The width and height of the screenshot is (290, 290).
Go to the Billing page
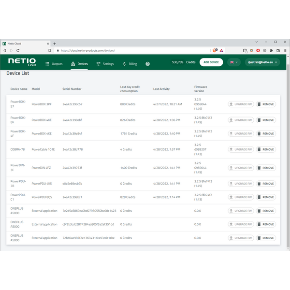(x=130, y=64)
